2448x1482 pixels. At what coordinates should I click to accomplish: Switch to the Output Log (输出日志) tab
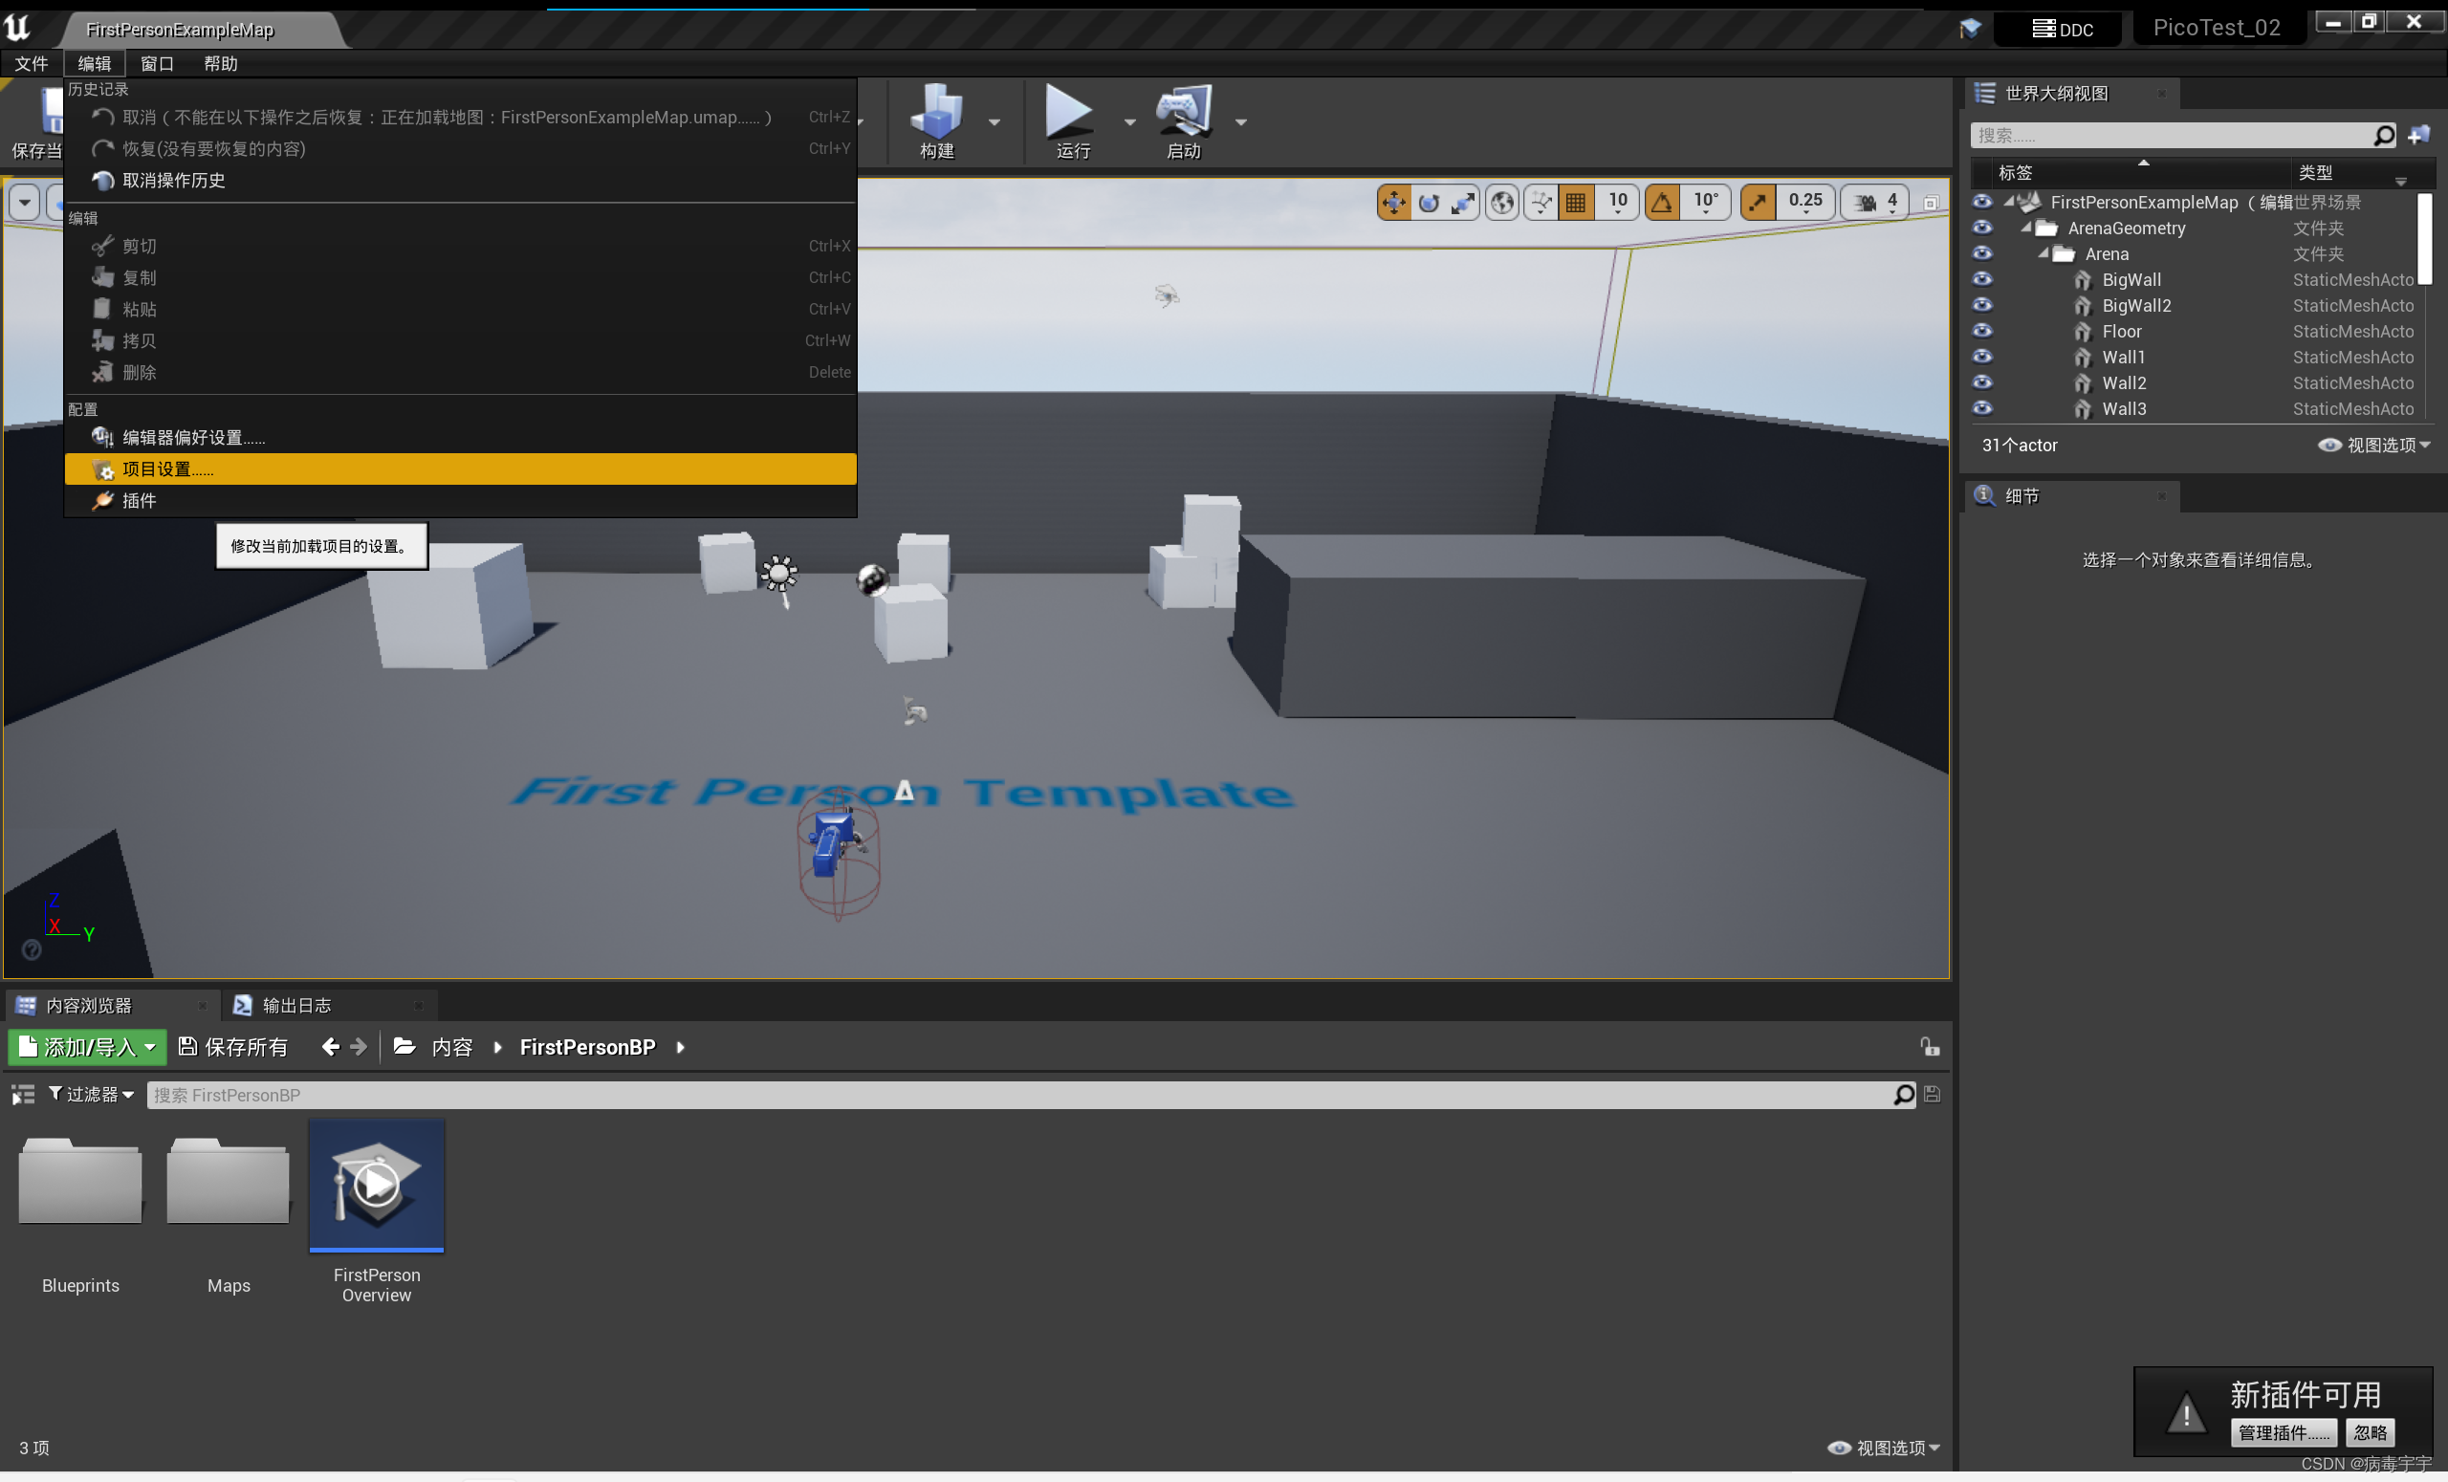(x=296, y=1005)
